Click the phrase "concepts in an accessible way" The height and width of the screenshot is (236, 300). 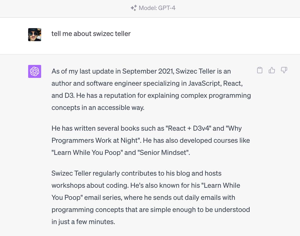pos(98,108)
